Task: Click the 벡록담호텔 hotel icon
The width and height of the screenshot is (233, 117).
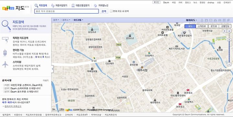Action: coord(92,69)
